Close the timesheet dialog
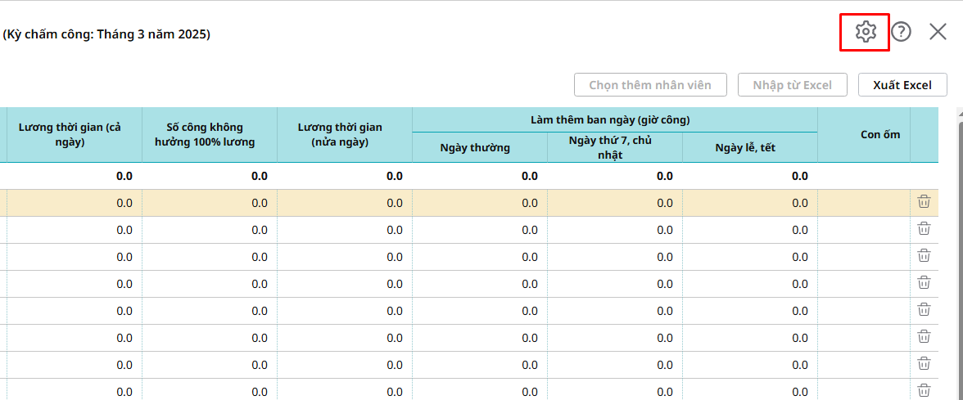Image resolution: width=963 pixels, height=400 pixels. [x=938, y=32]
